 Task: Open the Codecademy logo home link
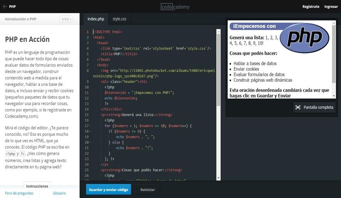tap(175, 7)
